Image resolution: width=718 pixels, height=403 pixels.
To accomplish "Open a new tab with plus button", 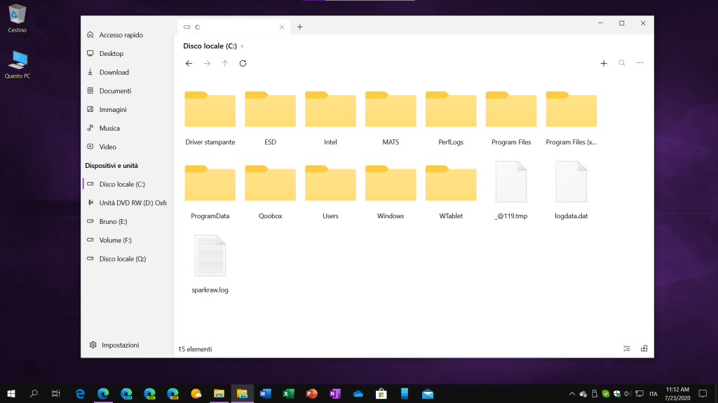I will [x=299, y=27].
